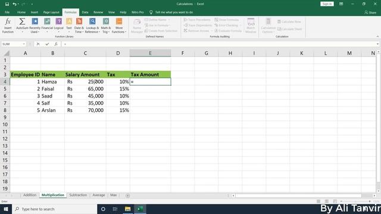Image resolution: width=381 pixels, height=214 pixels.
Task: Toggle Show Formulas
Action: (227, 20)
